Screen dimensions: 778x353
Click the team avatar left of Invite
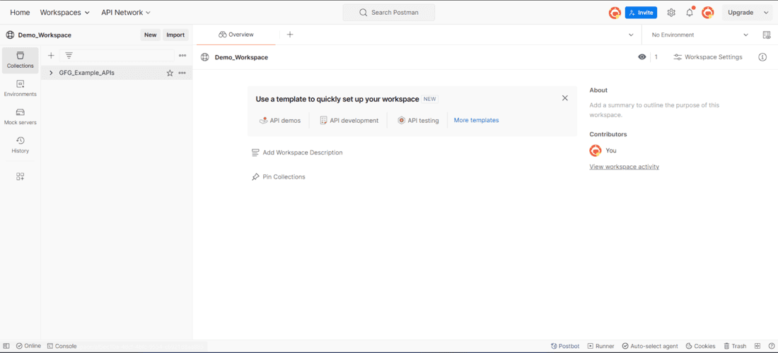(x=615, y=13)
